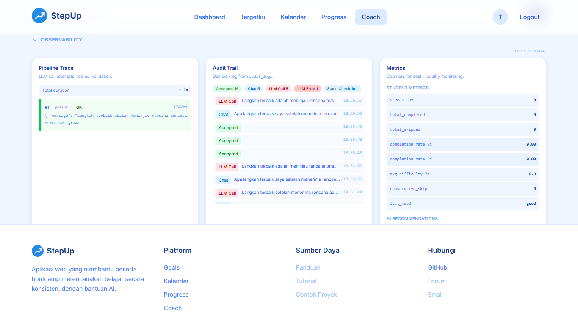The image size is (578, 325).
Task: Click the total_completed metric row
Action: [463, 115]
